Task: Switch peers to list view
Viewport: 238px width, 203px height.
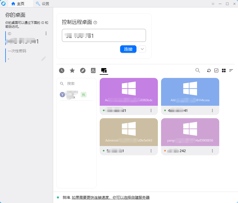Action: (231, 70)
